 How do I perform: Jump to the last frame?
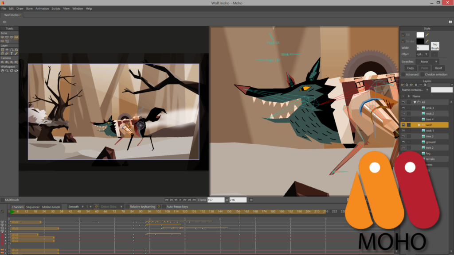click(x=194, y=200)
